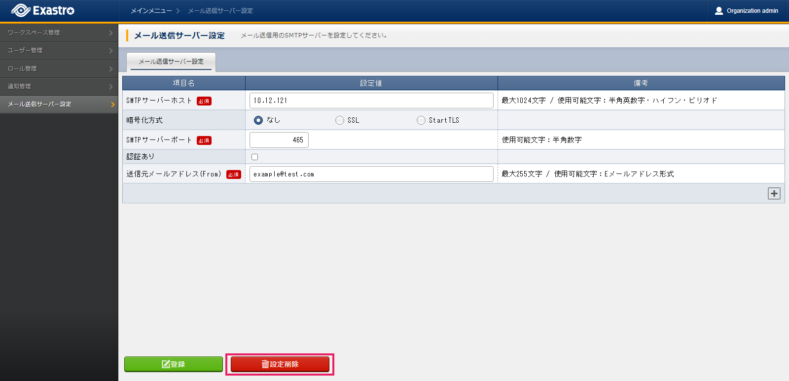Expand ワークスペース管理 sidebar chevron
Screen dimensions: 789x381
click(x=111, y=33)
